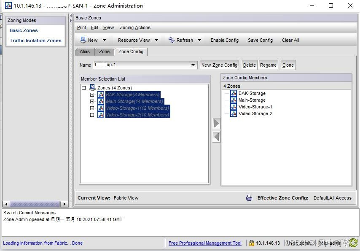360x251 pixels.
Task: Select Video-Storage-1(12 Members) tree row
Action: pyautogui.click(x=137, y=108)
